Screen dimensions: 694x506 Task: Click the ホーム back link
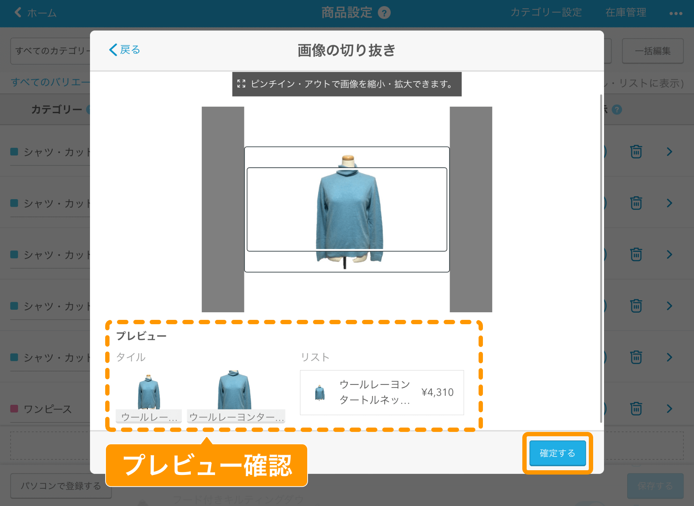pyautogui.click(x=35, y=13)
